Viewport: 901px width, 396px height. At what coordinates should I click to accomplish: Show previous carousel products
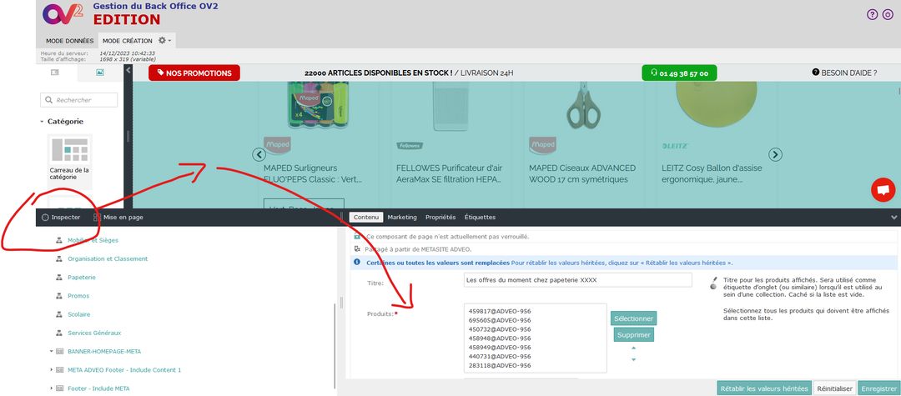(x=259, y=154)
